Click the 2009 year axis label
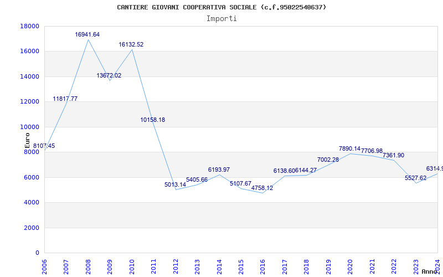The height and width of the screenshot is (277, 443). click(x=110, y=266)
